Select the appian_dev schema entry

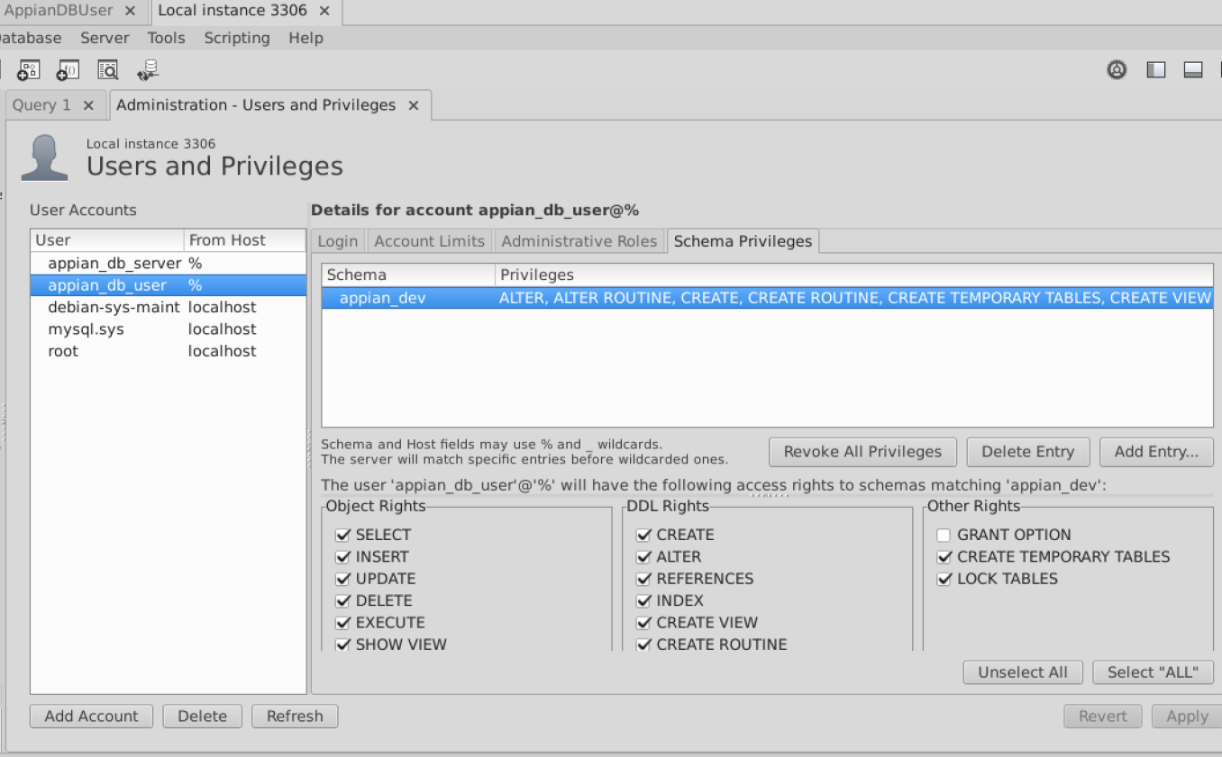767,298
